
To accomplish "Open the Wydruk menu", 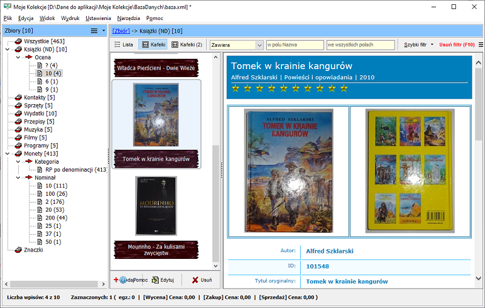I will tap(70, 18).
